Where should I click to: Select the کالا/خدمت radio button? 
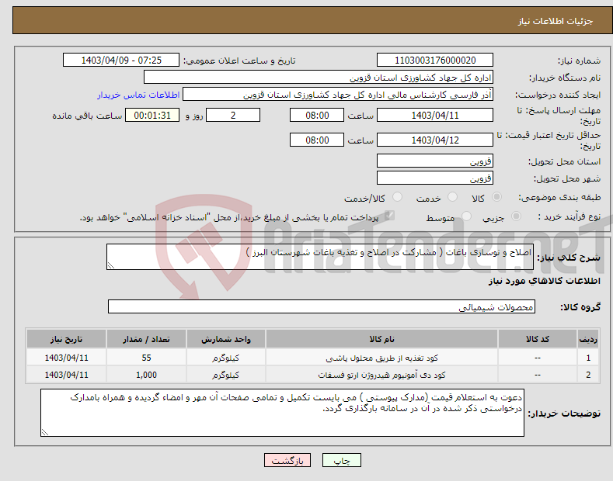397,197
